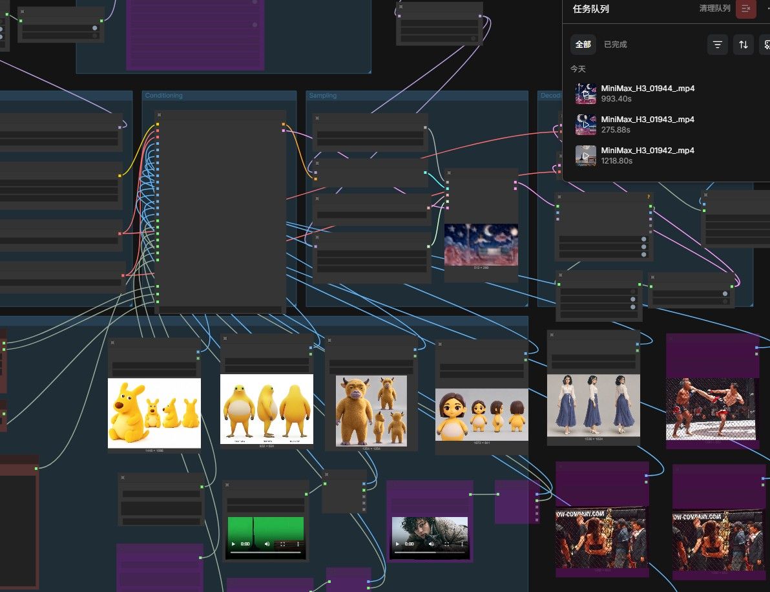Image resolution: width=770 pixels, height=592 pixels.
Task: Open the queue filter icon
Action: tap(718, 45)
